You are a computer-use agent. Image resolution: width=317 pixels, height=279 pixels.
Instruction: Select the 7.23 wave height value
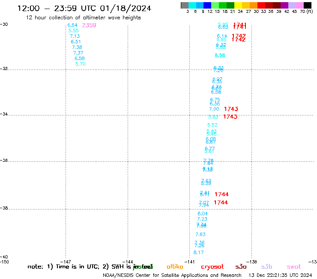tap(202, 219)
